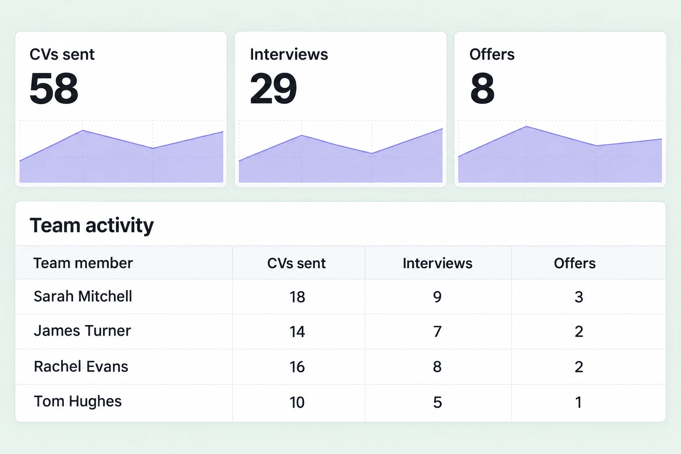
Task: Click Rachel Evans's Interviews value 8
Action: point(437,367)
